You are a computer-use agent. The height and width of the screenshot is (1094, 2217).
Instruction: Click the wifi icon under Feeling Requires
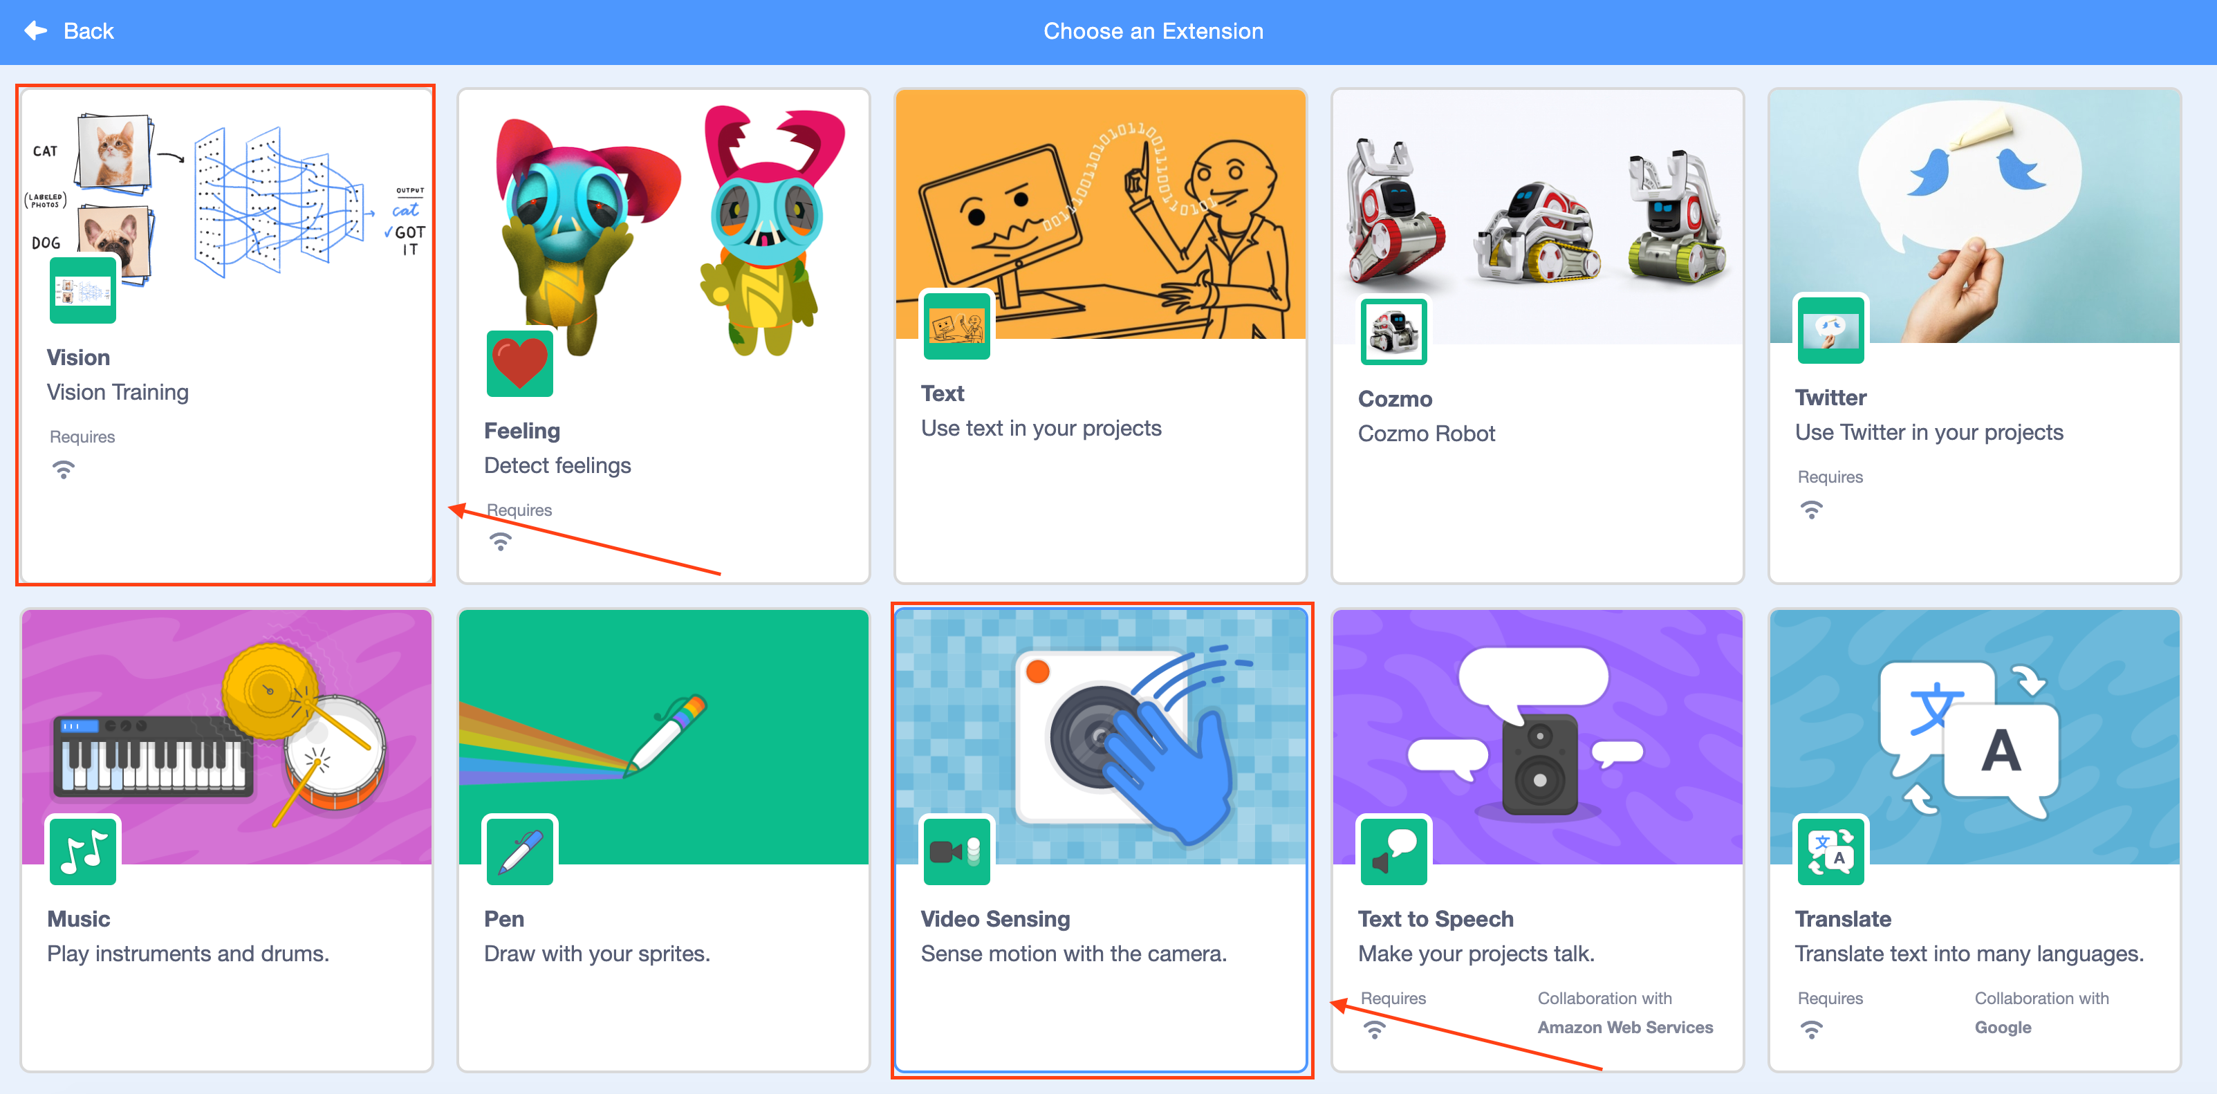click(501, 542)
